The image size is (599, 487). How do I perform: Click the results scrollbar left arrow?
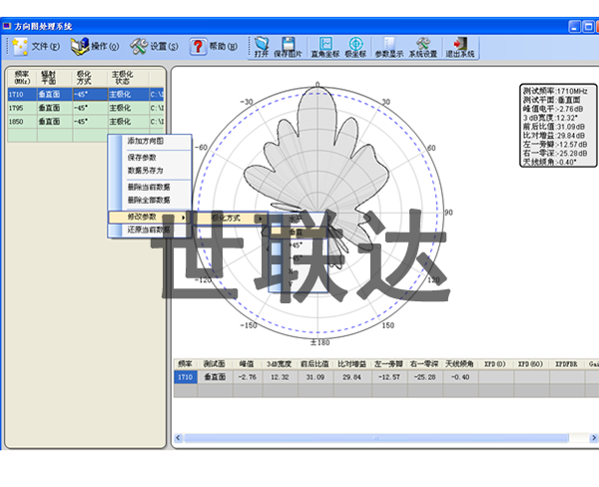(178, 438)
